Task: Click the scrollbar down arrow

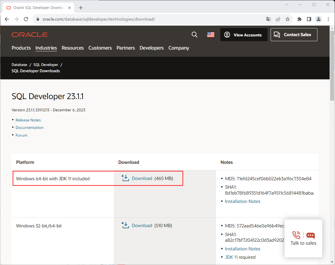Action: [x=332, y=262]
